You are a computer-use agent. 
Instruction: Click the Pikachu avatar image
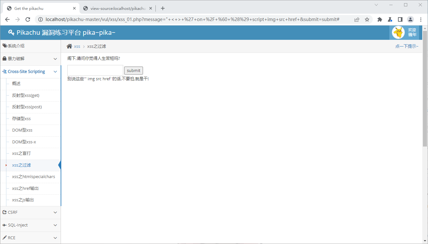tap(398, 32)
